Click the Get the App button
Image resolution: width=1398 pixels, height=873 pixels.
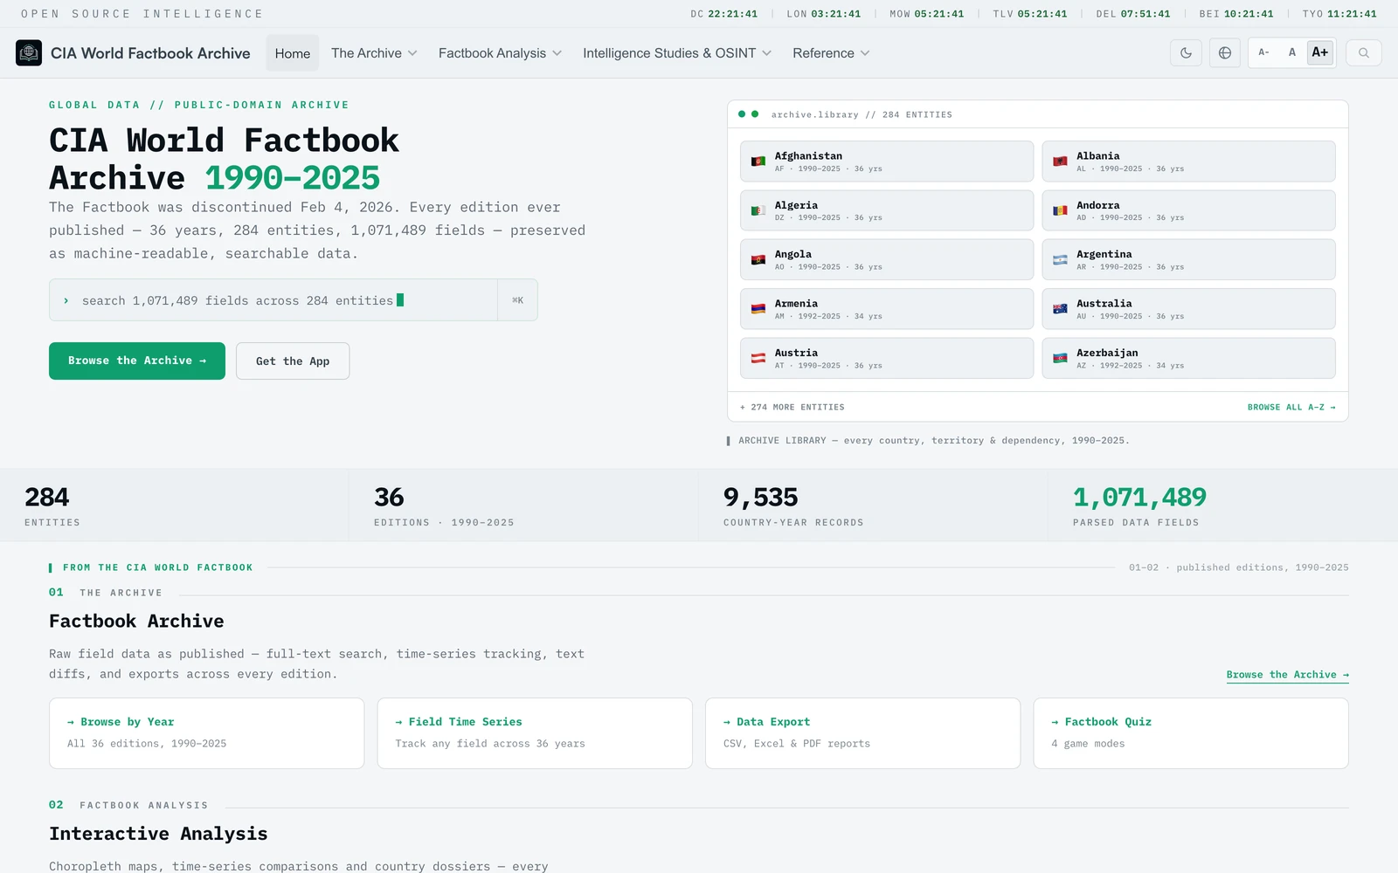tap(293, 361)
